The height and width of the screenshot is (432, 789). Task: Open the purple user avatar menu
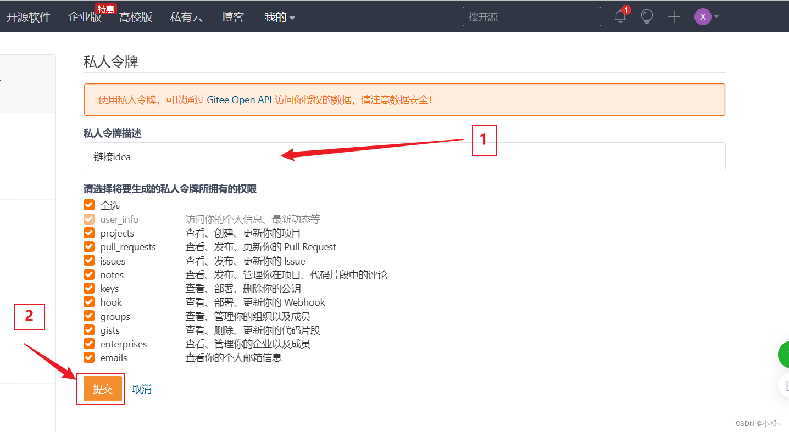tap(703, 16)
